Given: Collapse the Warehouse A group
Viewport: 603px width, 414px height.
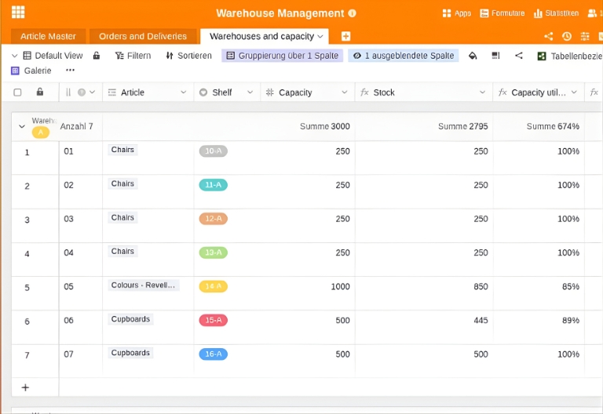Looking at the screenshot, I should coord(21,126).
